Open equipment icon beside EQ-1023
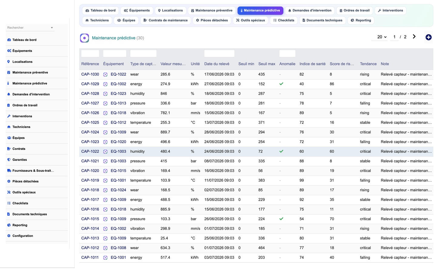 point(105,94)
